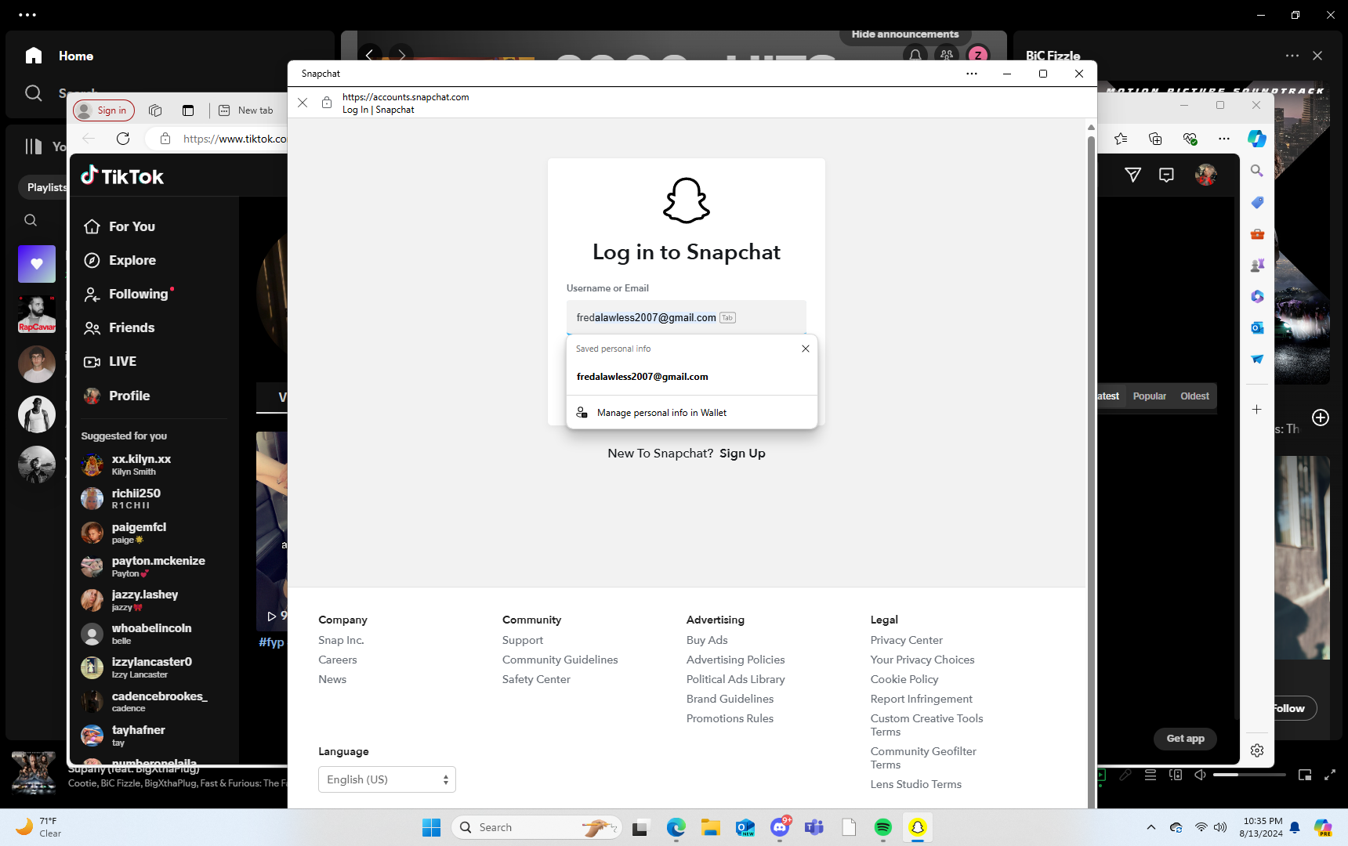The height and width of the screenshot is (846, 1348).
Task: Click the TikTok Get app button
Action: point(1185,739)
